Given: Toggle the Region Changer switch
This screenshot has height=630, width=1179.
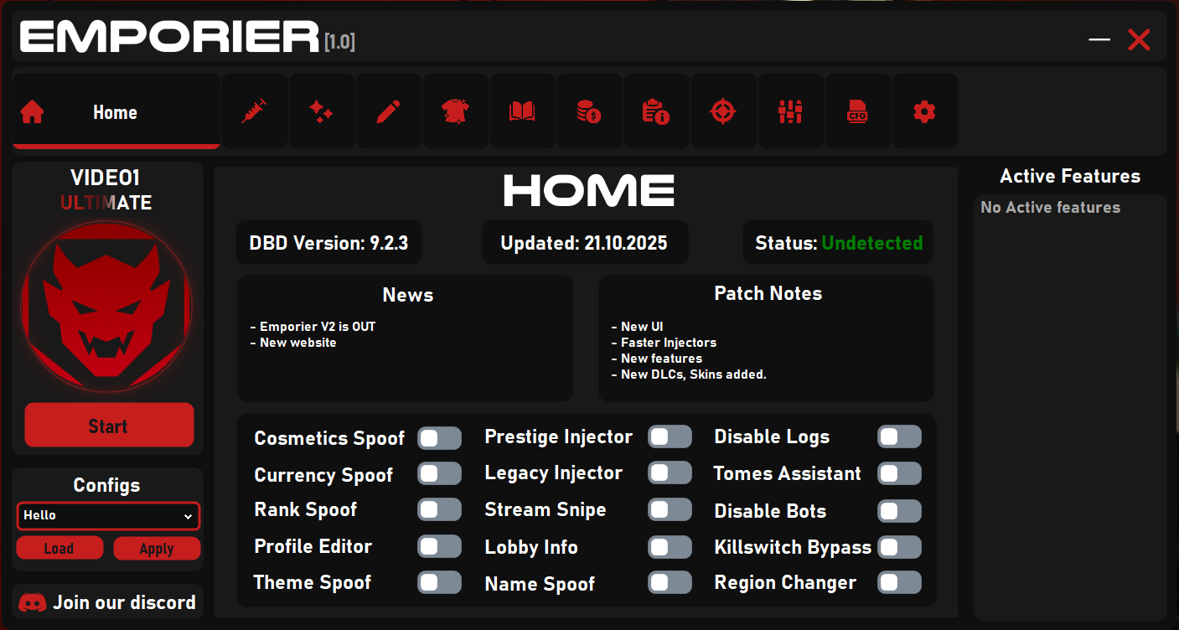Looking at the screenshot, I should 899,582.
